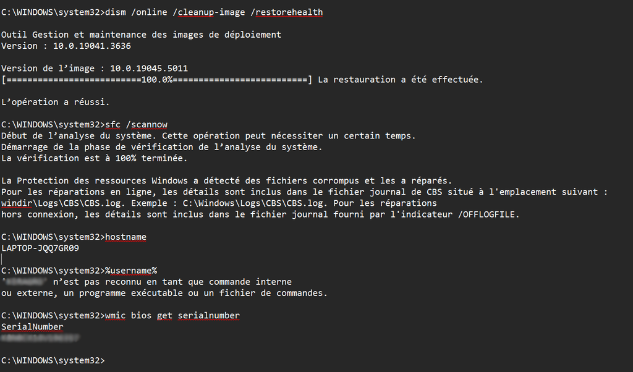Click the 'SerialNumber' header text

pos(32,327)
